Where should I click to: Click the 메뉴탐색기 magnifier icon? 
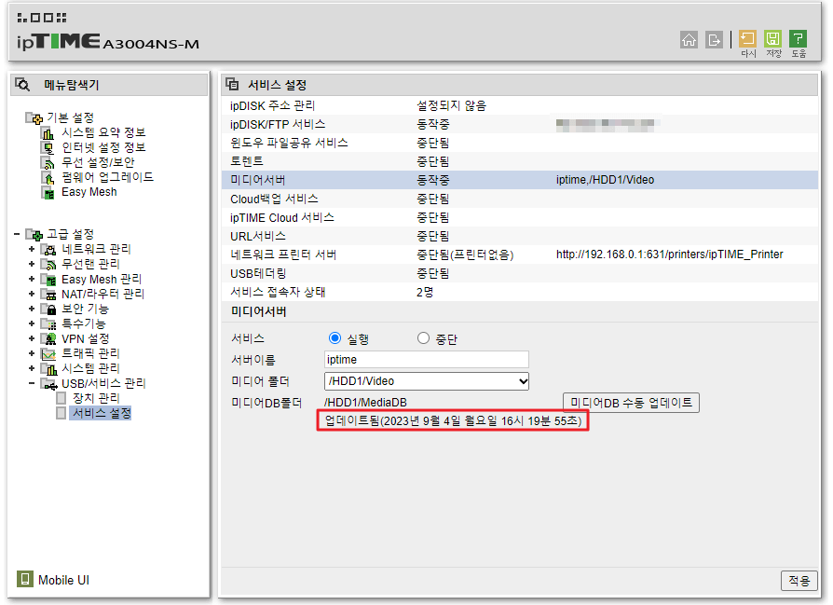click(x=22, y=84)
